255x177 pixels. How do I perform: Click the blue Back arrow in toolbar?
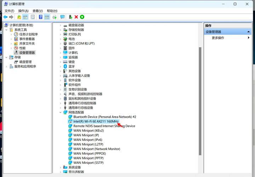(x=5, y=17)
